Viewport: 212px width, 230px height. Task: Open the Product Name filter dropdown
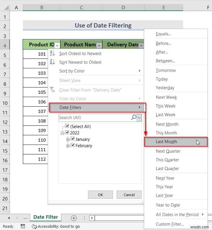click(99, 46)
